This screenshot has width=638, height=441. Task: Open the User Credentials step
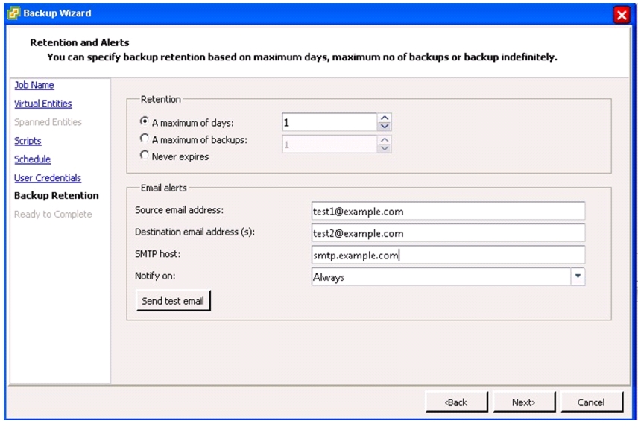(x=48, y=178)
